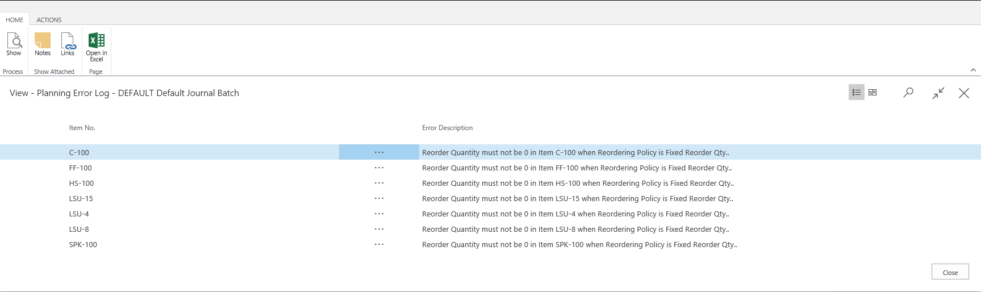Open the error log in Excel

click(x=97, y=47)
